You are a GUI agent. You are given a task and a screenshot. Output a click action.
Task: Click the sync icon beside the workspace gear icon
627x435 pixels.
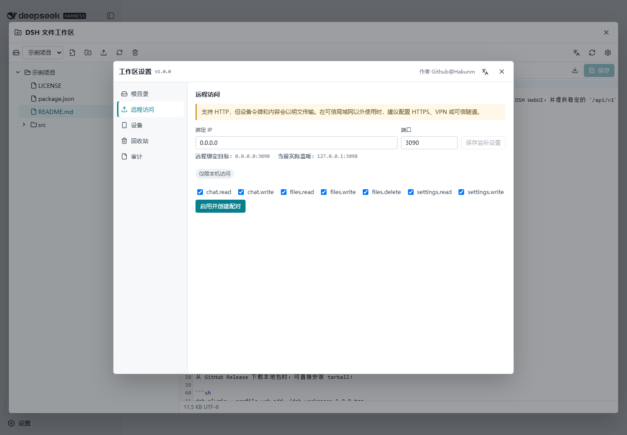click(592, 53)
